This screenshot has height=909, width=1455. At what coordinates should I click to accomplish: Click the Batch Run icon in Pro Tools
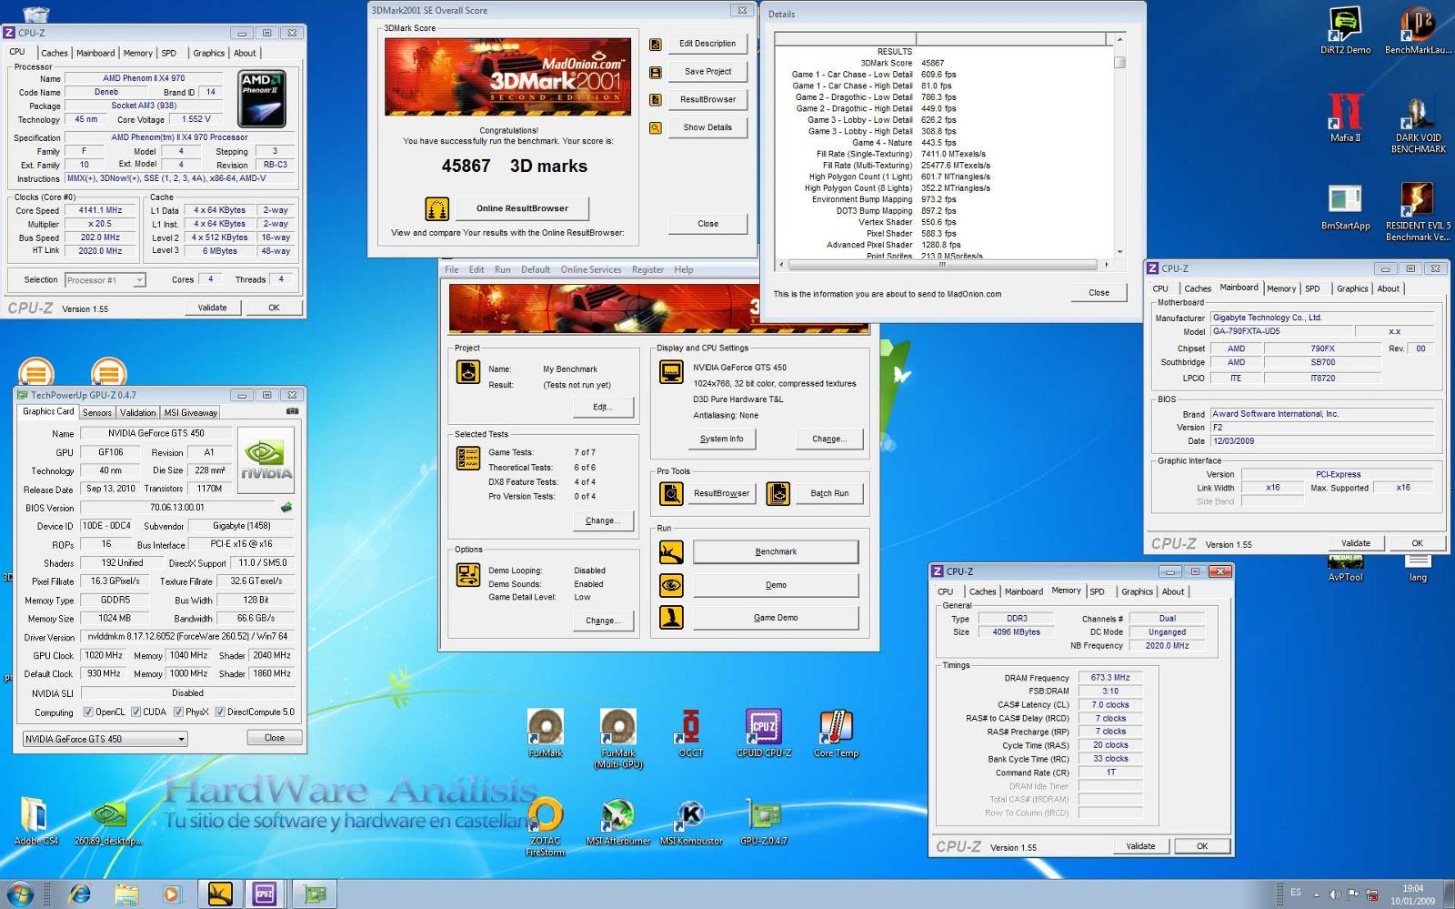(x=778, y=493)
